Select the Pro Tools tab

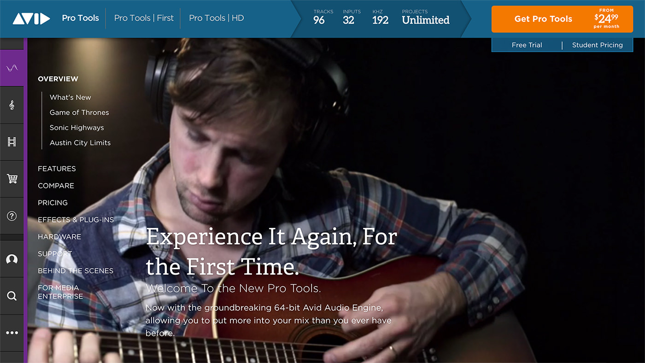click(x=81, y=18)
